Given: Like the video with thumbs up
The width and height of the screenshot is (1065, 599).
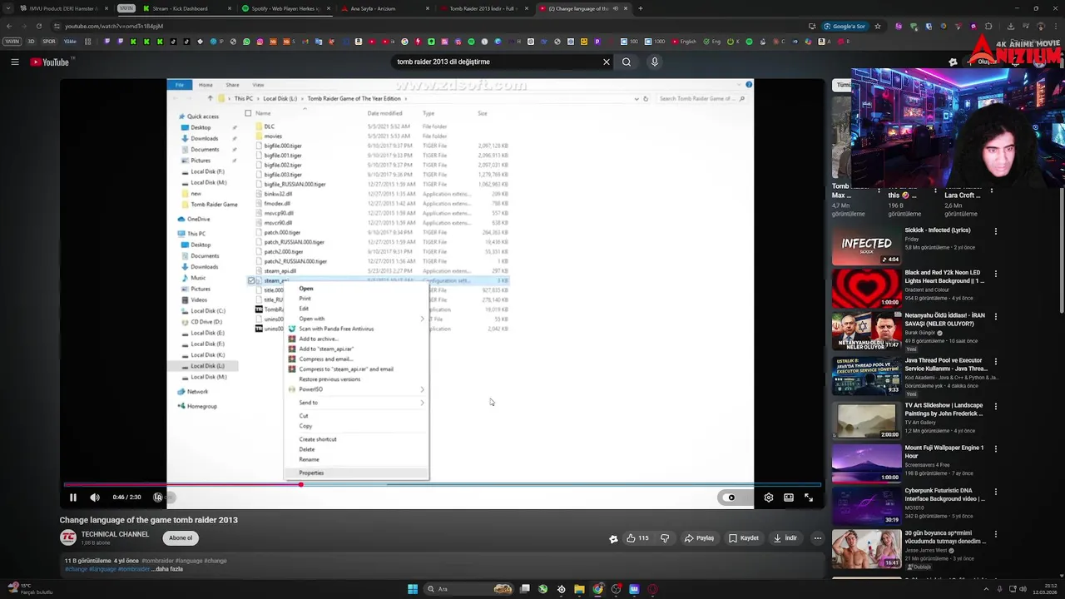Looking at the screenshot, I should pos(637,538).
